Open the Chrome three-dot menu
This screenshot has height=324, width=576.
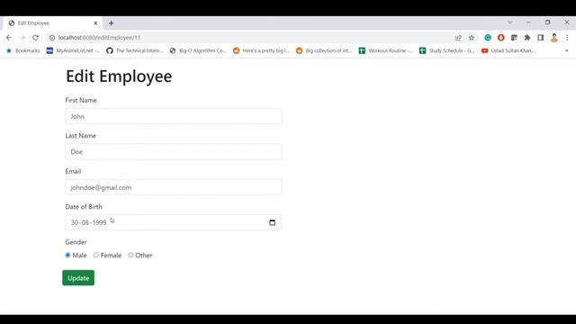coord(567,38)
